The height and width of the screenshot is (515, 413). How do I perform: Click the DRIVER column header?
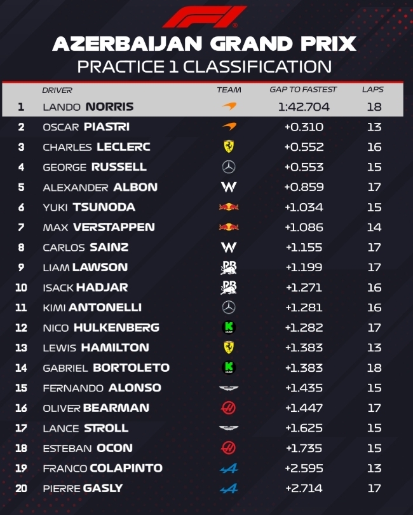[x=57, y=90]
